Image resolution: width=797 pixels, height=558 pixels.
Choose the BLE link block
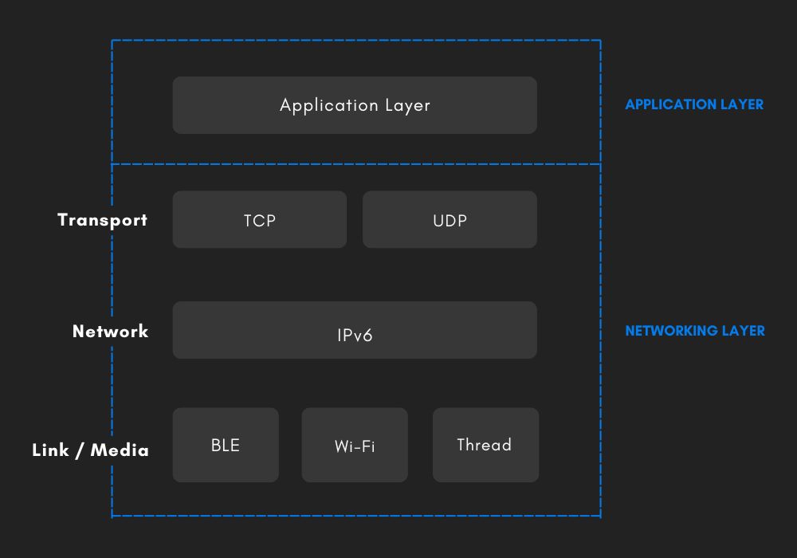click(226, 445)
